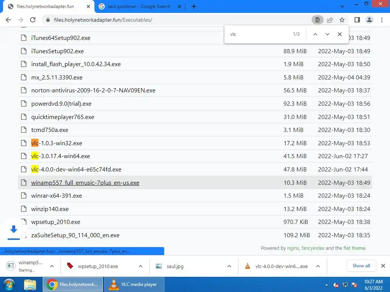
Task: Switch to VLC media player in taskbar
Action: coord(134,284)
